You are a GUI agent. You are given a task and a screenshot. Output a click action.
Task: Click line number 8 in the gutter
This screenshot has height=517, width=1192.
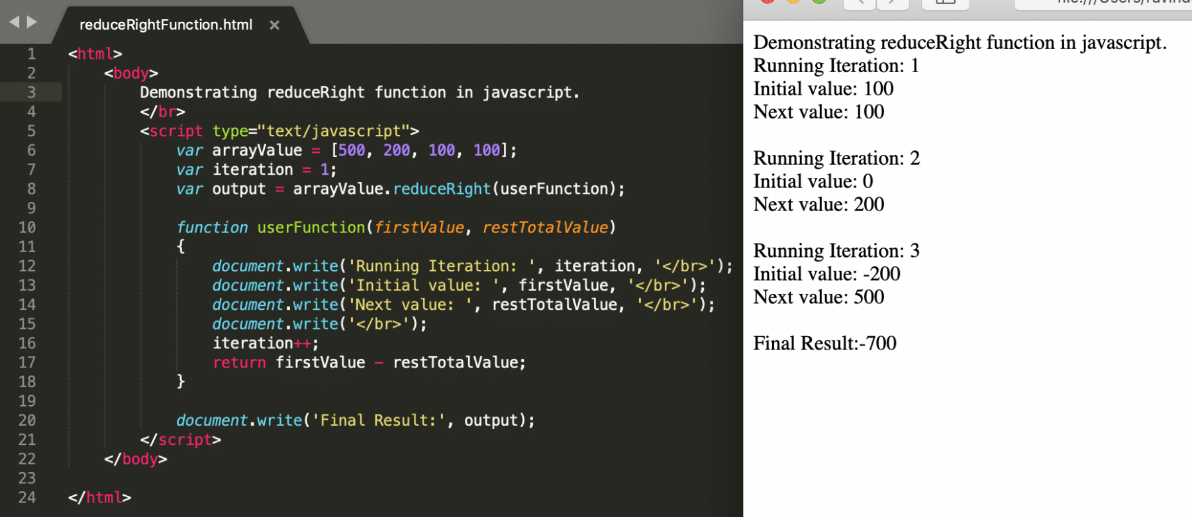click(x=31, y=189)
